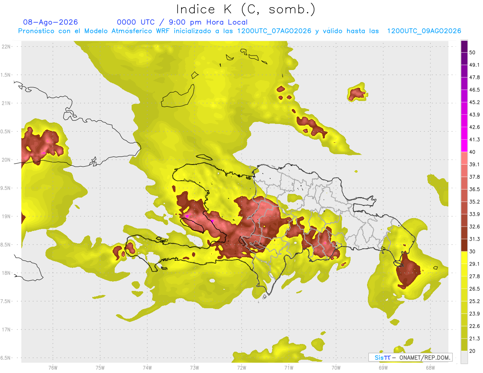Click the longitude axis label "74W"
The width and height of the screenshot is (483, 373).
147,368
